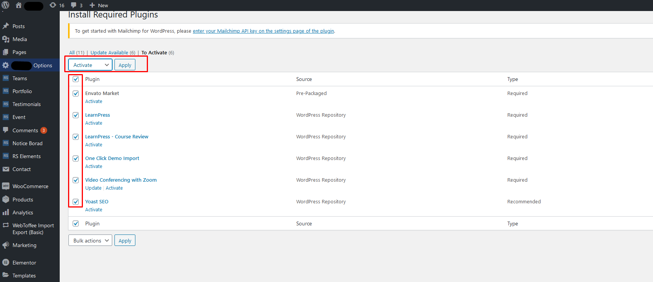This screenshot has height=282, width=653.
Task: Click the Update link for Video Conferencing
Action: [93, 188]
